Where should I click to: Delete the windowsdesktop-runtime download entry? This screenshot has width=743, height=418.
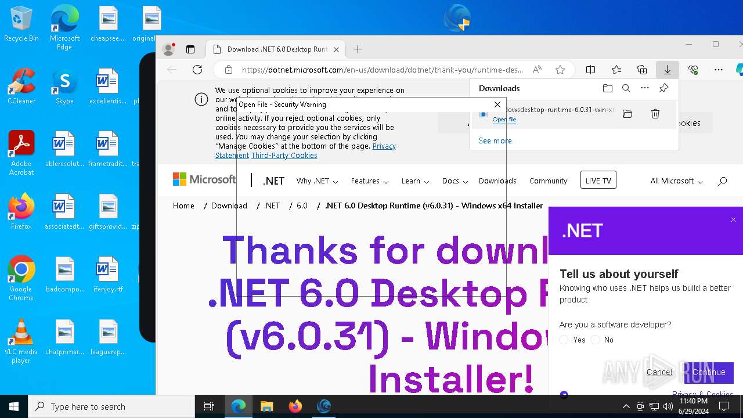point(655,114)
